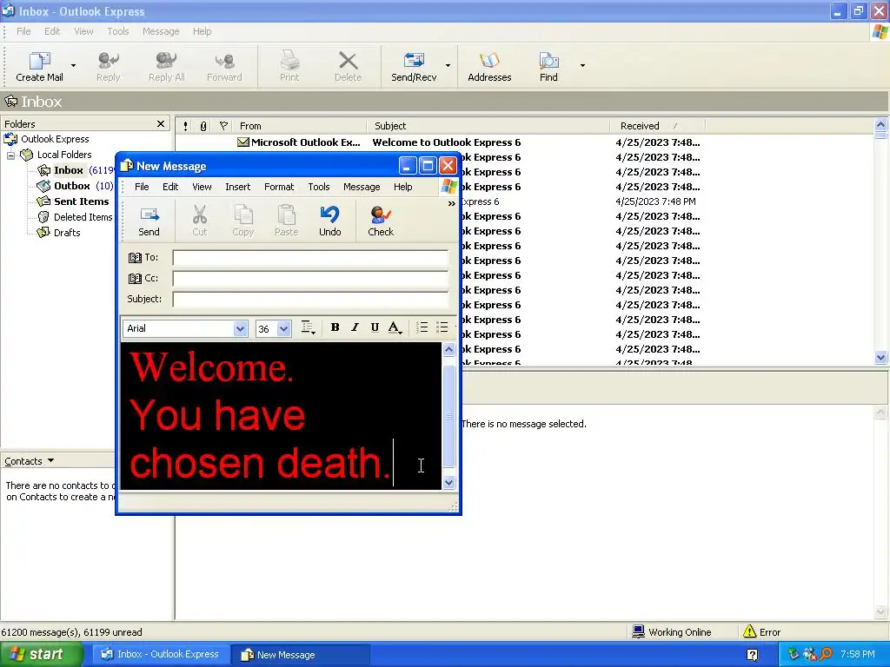Select the Deleted Items folder
This screenshot has width=890, height=667.
[75, 217]
